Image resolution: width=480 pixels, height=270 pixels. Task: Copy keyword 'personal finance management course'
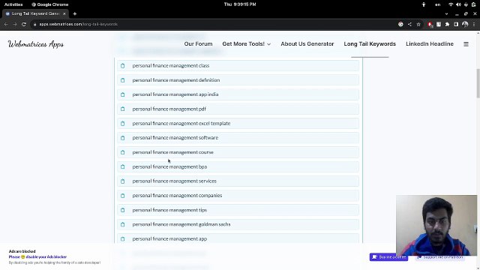(x=123, y=152)
